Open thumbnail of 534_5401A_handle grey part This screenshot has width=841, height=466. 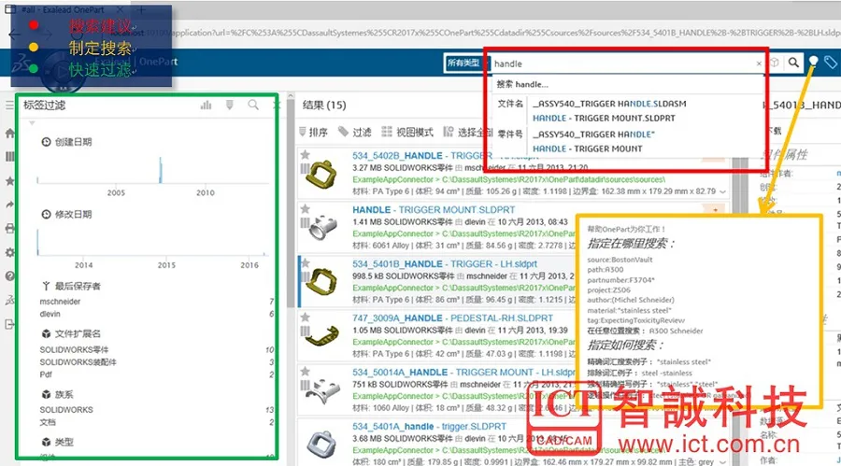click(322, 445)
